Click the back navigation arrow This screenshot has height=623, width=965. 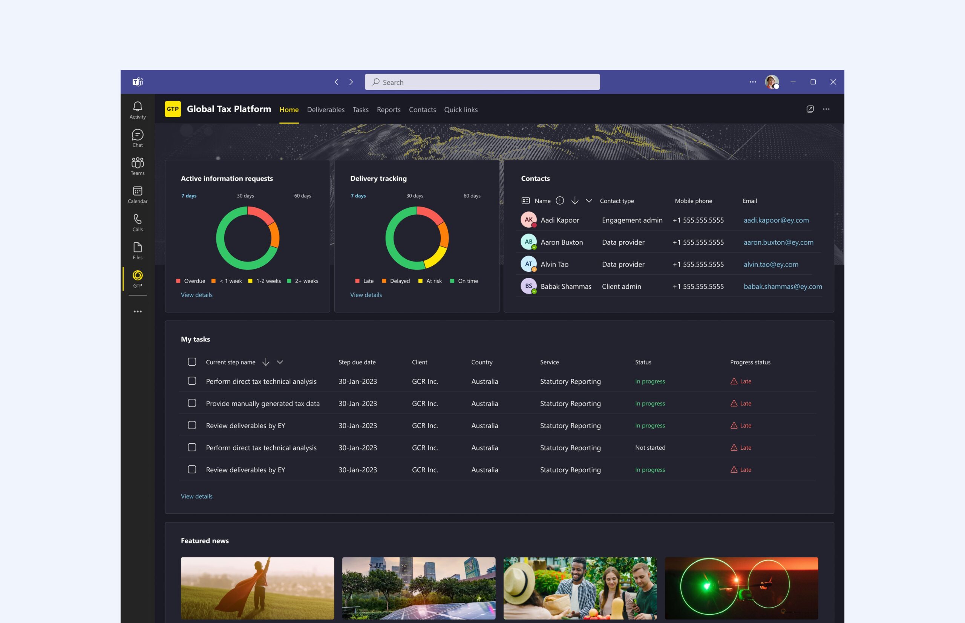pos(336,82)
